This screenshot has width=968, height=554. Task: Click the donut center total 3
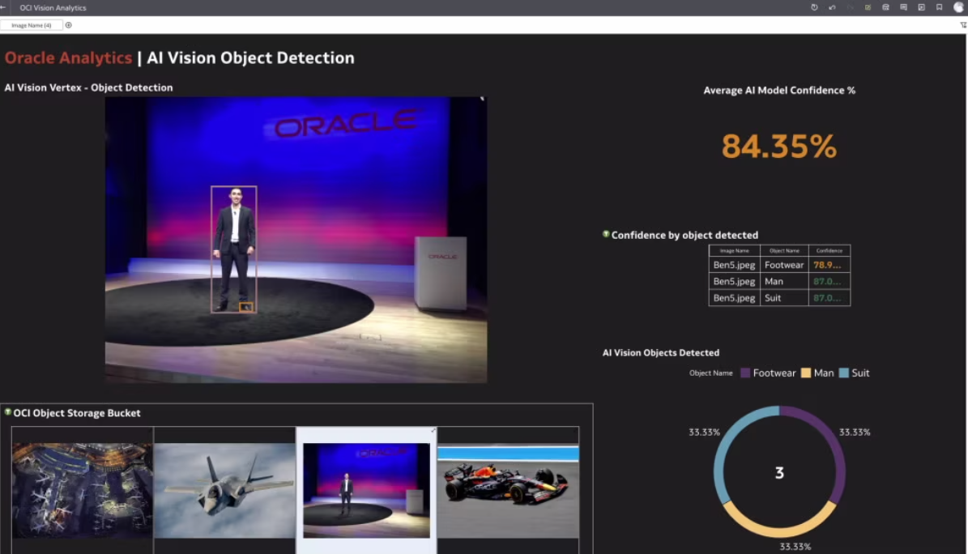pos(779,472)
